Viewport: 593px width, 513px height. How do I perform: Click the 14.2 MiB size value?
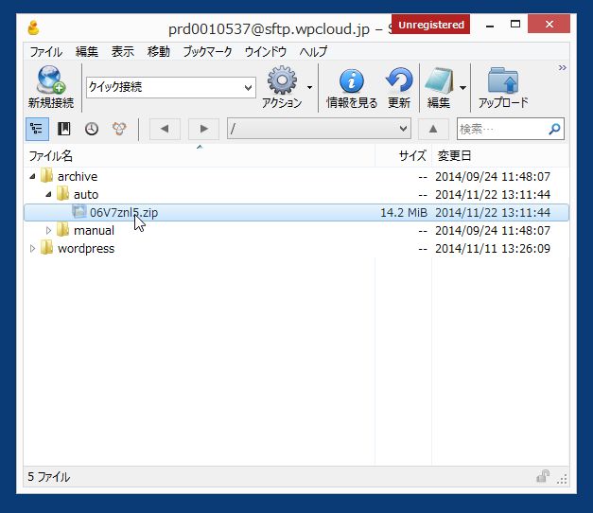tap(404, 212)
